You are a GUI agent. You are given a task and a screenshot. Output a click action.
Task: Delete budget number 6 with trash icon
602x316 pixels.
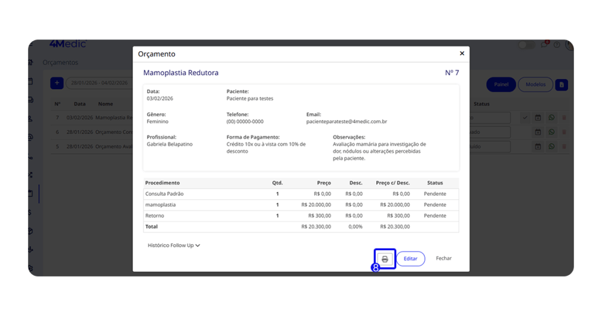564,132
